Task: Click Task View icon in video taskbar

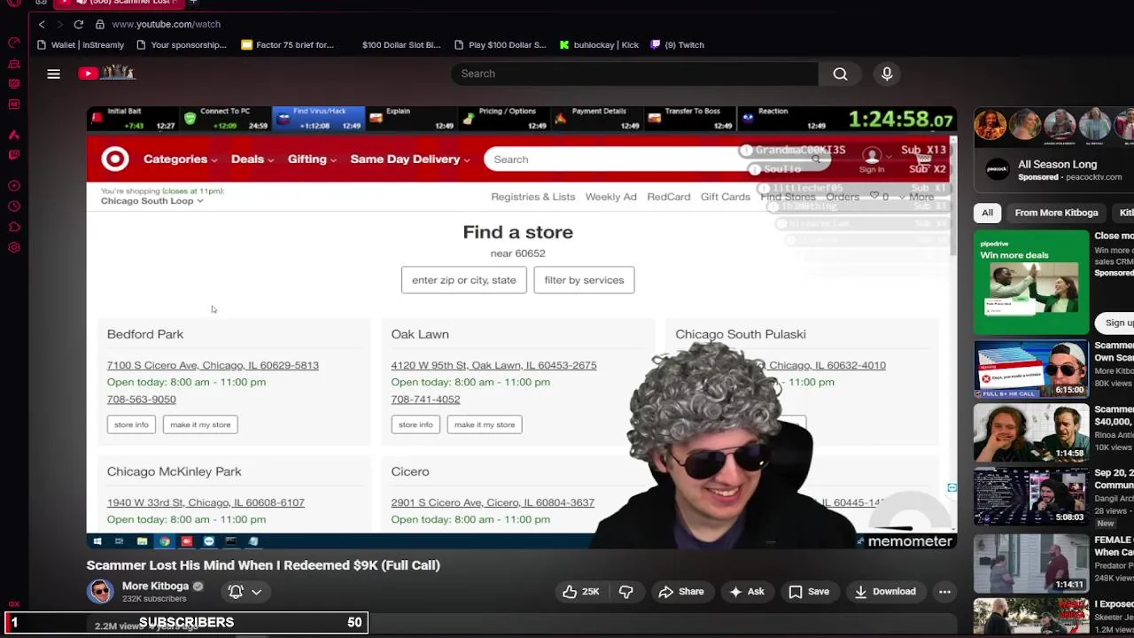Action: pyautogui.click(x=119, y=541)
